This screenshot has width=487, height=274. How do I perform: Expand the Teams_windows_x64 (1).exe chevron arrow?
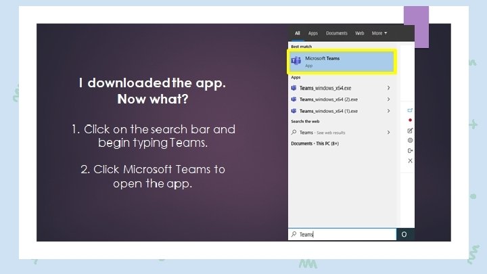[388, 111]
